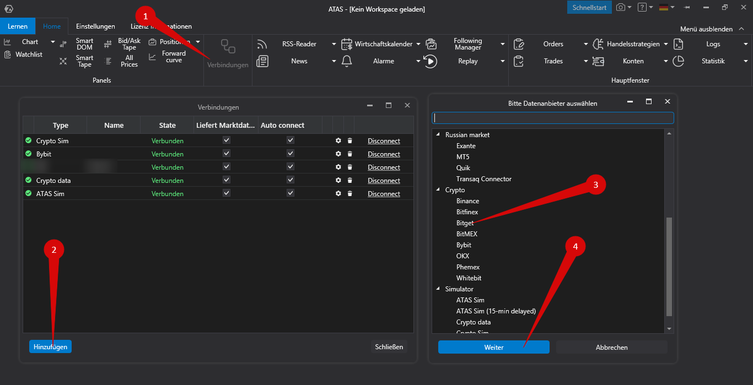This screenshot has height=385, width=753.
Task: Toggle Auto connect checkbox for Bybit
Action: click(x=291, y=154)
